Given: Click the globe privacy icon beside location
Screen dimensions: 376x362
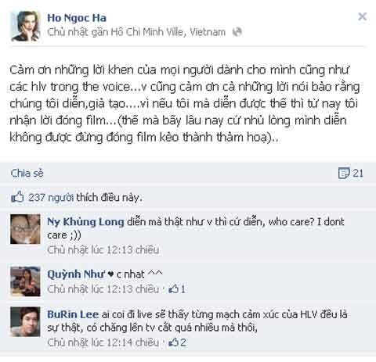Looking at the screenshot, I should 237,32.
